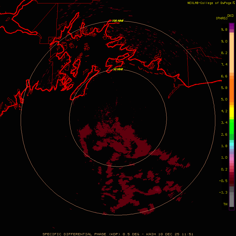Pick the pink band near 1.0 on color bar
This screenshot has height=236, width=236.
click(x=232, y=159)
